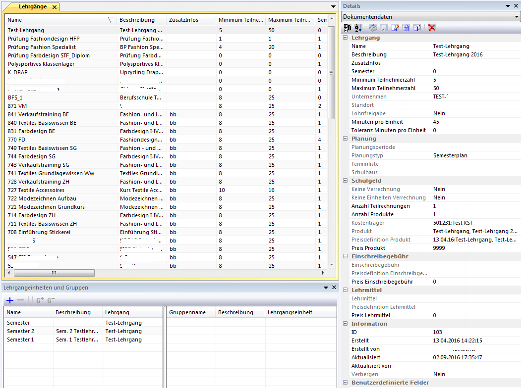Click the categorized view icon in Details
The image size is (521, 388).
[x=347, y=28]
